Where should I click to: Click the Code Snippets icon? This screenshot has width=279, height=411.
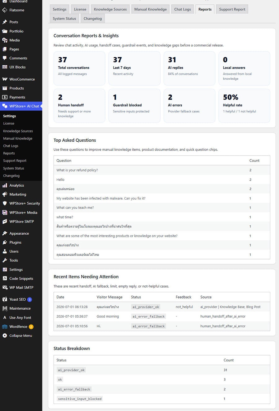pyautogui.click(x=5, y=279)
